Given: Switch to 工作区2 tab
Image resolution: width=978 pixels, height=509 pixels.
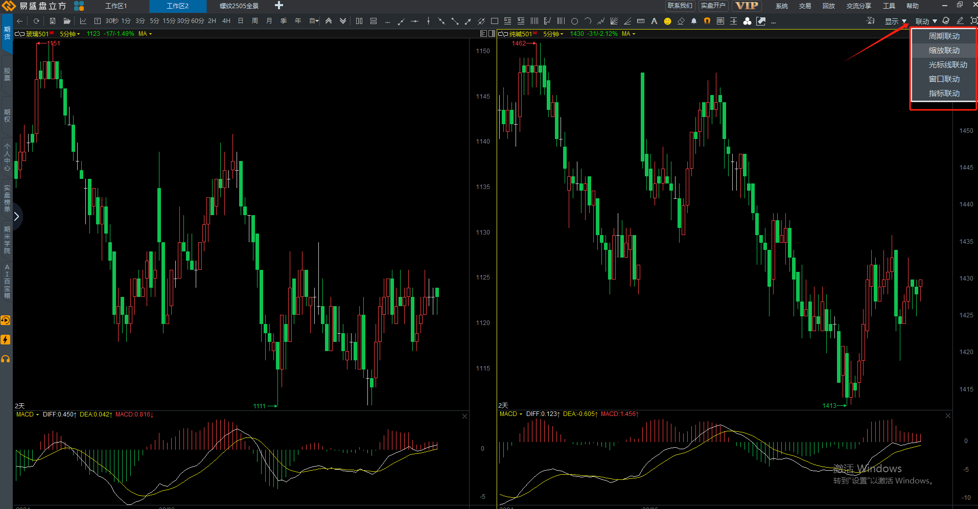Looking at the screenshot, I should point(178,6).
